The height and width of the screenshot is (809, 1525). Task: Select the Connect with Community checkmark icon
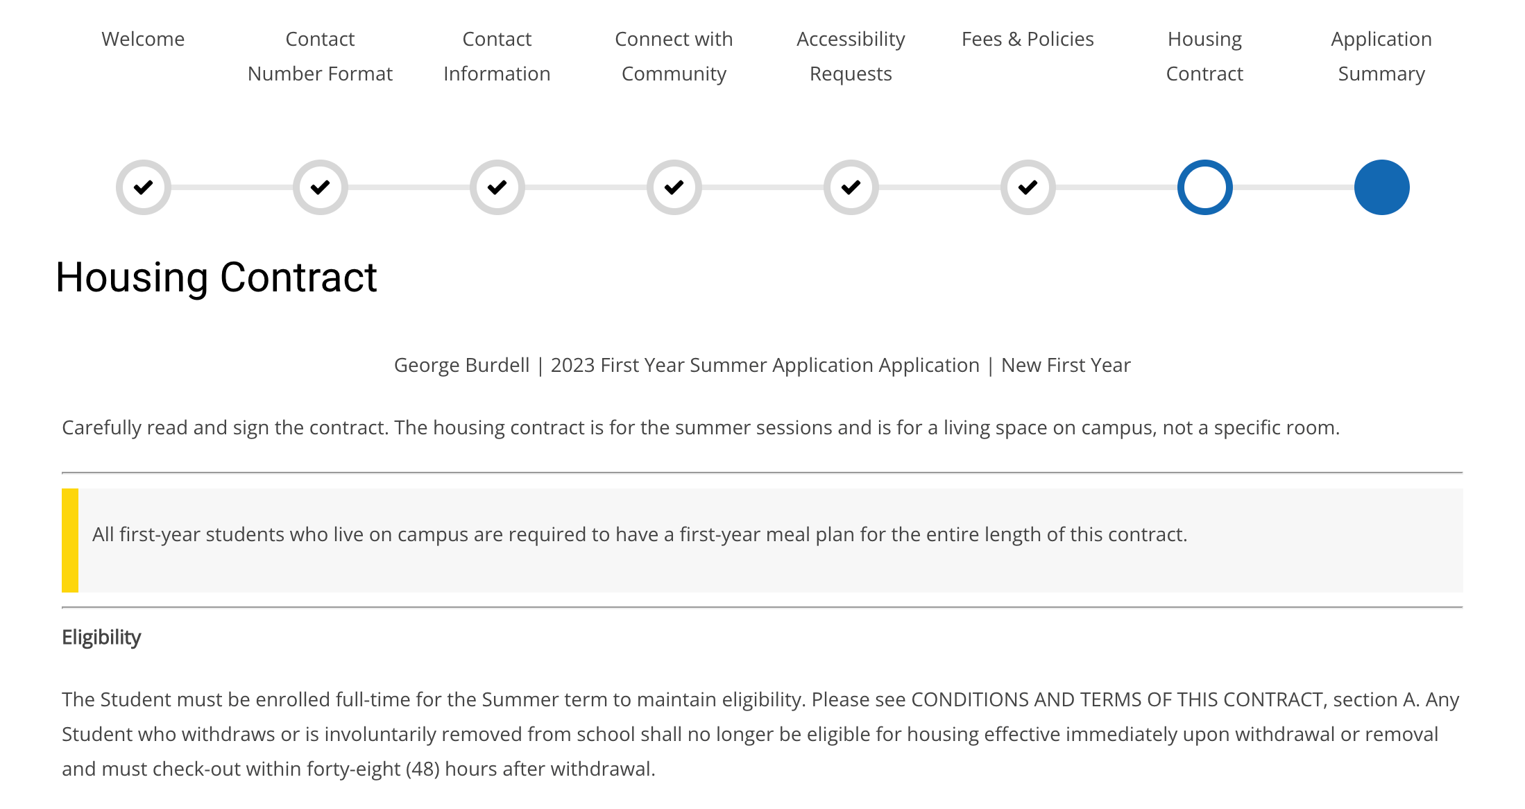point(674,187)
